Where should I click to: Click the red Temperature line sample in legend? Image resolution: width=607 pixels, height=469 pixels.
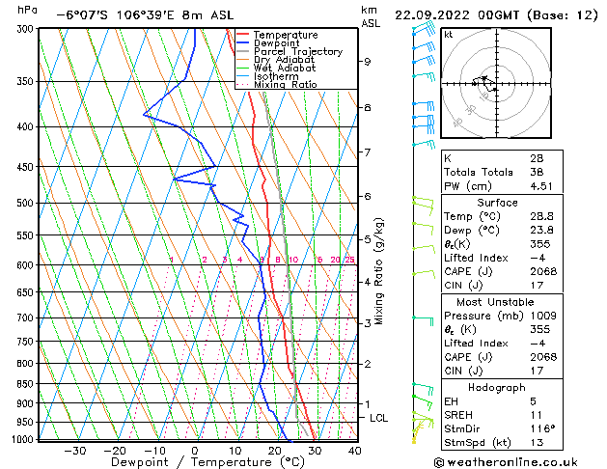click(243, 35)
